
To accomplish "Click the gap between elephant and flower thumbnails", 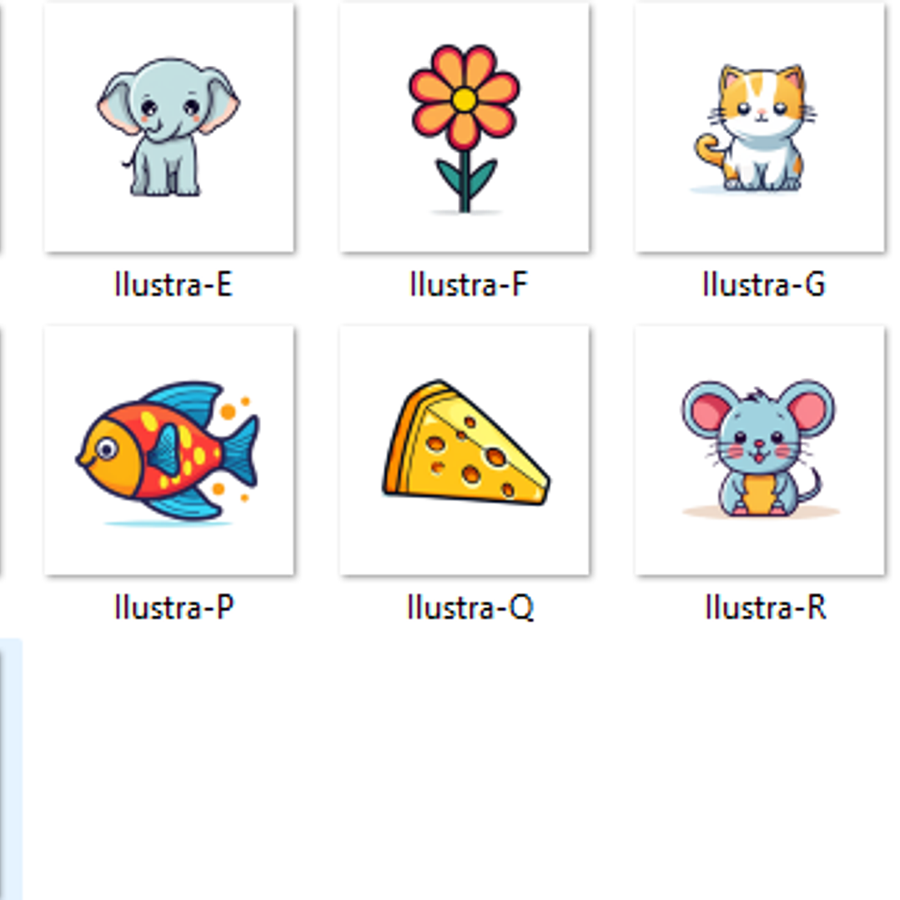I will coord(317,127).
